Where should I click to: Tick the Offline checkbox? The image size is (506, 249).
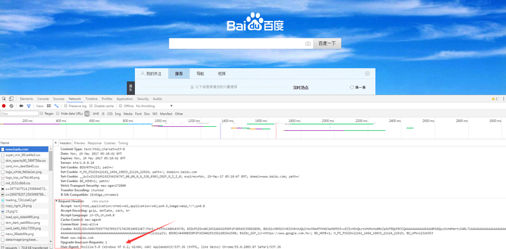[x=120, y=106]
